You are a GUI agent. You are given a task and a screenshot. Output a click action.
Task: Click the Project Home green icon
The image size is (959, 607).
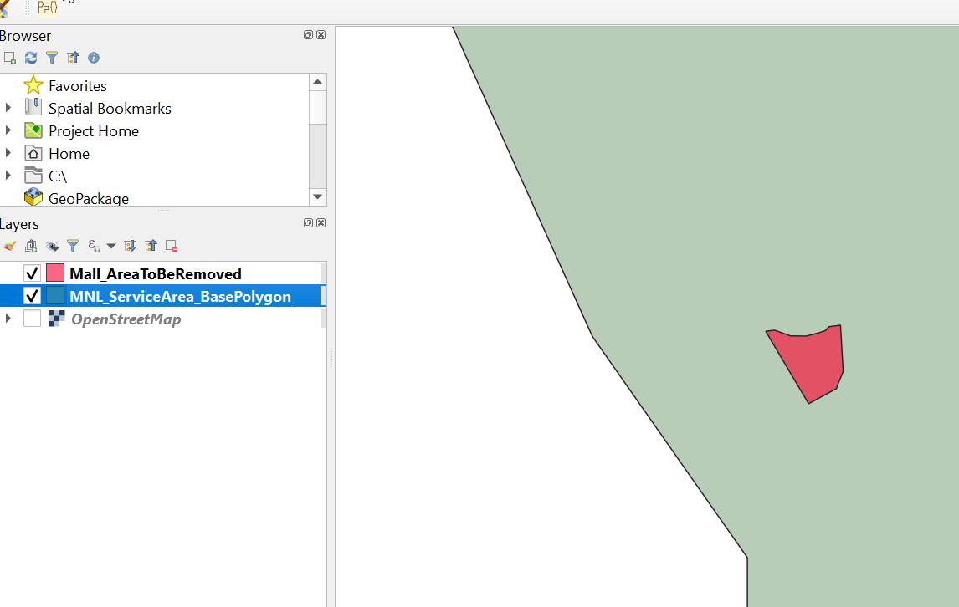pyautogui.click(x=33, y=130)
